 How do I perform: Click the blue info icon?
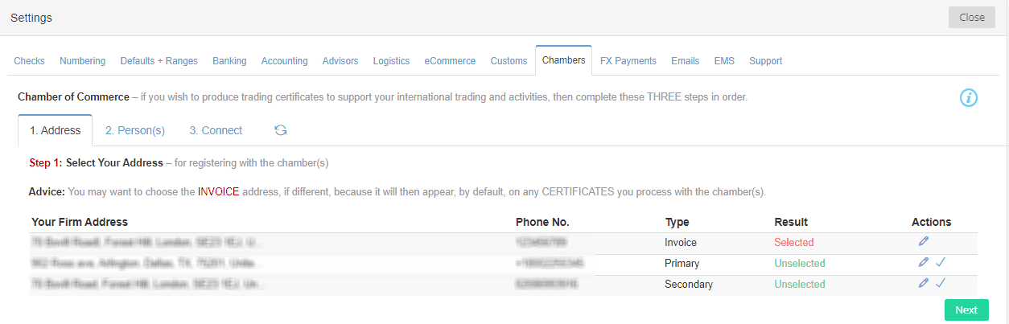click(969, 98)
